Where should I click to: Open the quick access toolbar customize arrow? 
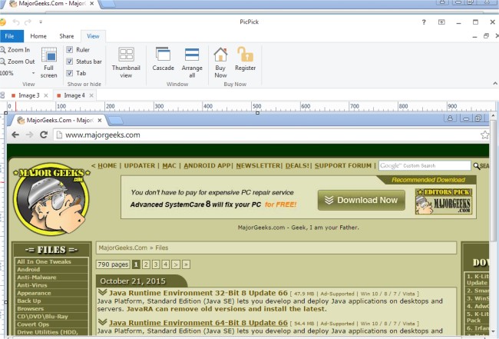(x=41, y=22)
